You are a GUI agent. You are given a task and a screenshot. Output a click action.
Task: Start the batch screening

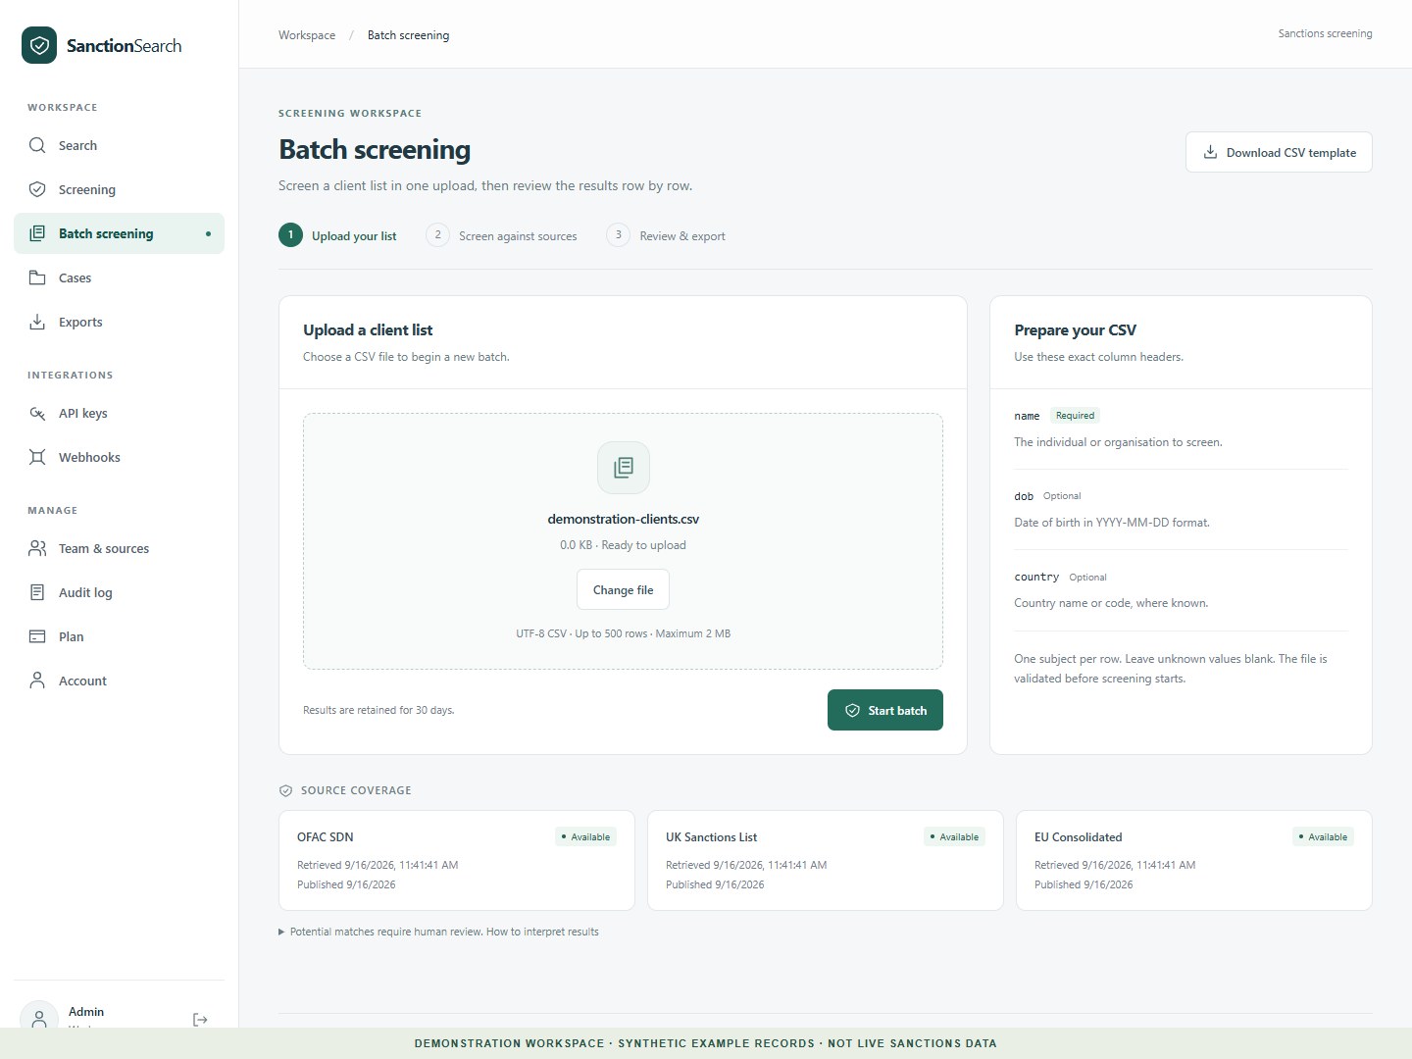tap(885, 710)
